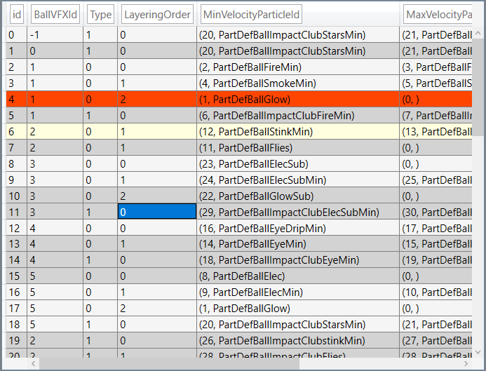This screenshot has width=486, height=371.
Task: Select the id cell of row 10
Action: pyautogui.click(x=16, y=196)
